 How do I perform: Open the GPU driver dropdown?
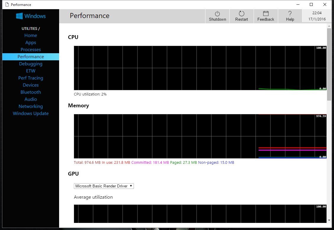click(x=130, y=186)
